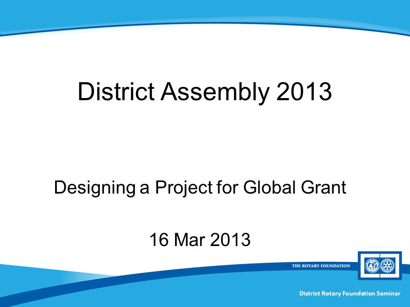Select the Designing a Project for Global Grant subtitle

point(200,188)
